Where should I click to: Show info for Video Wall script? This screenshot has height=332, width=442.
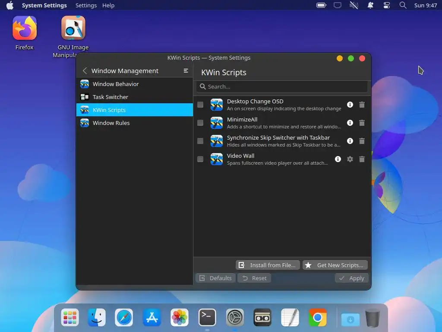[338, 159]
